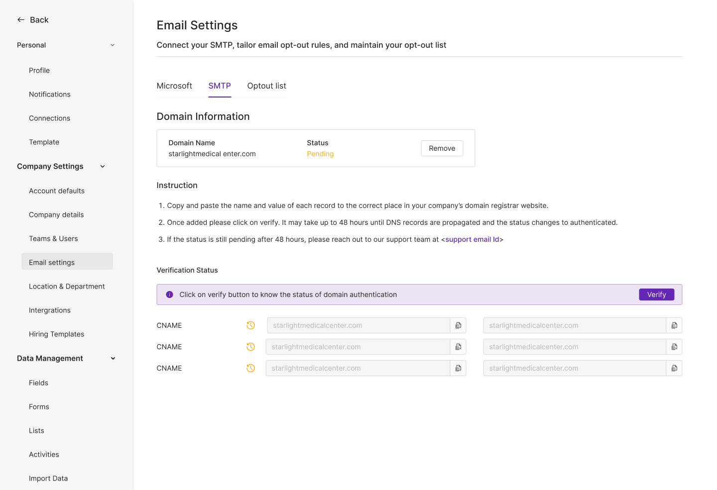
Task: Open Template in Personal section
Action: (44, 142)
